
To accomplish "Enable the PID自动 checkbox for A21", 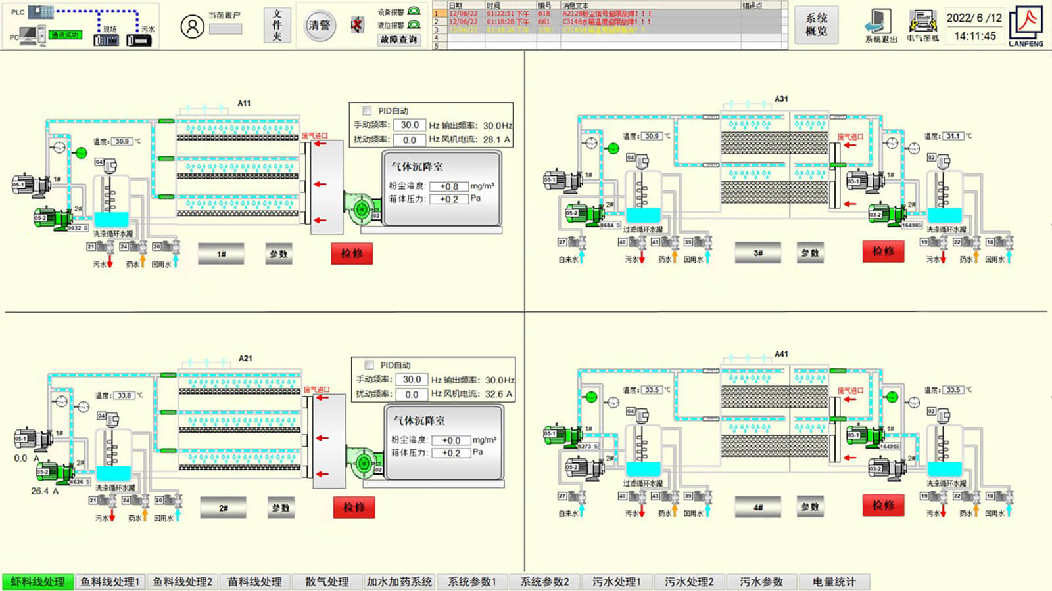I will click(x=369, y=365).
